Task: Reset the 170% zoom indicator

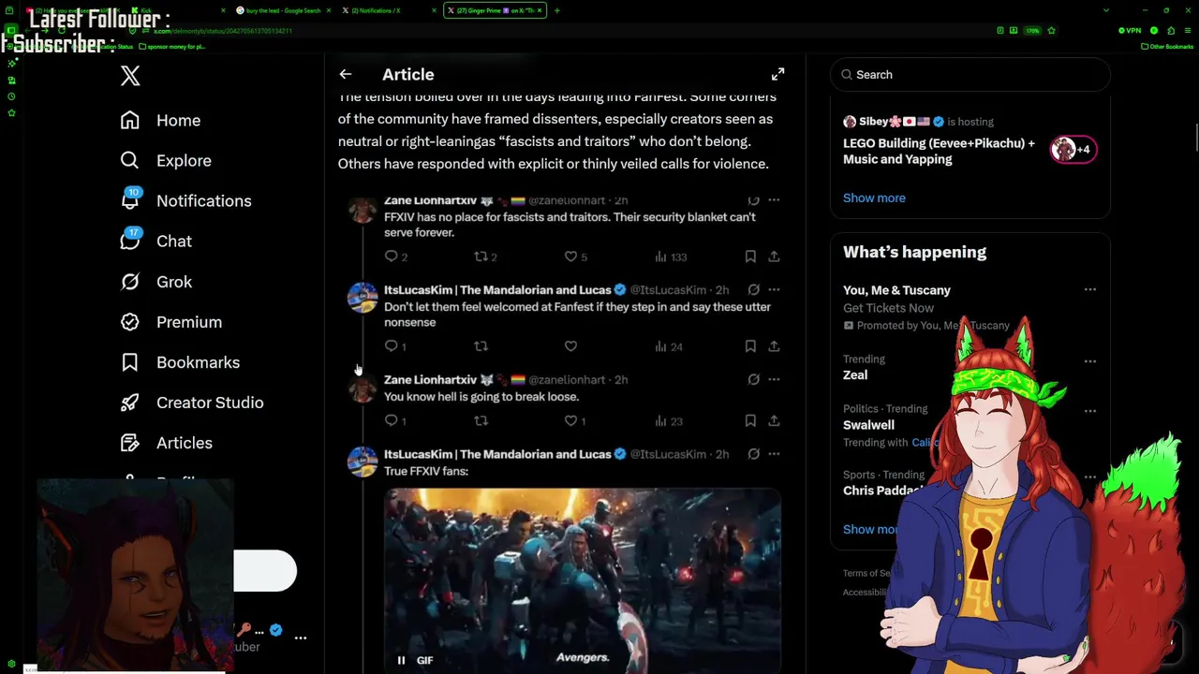Action: coord(1032,31)
